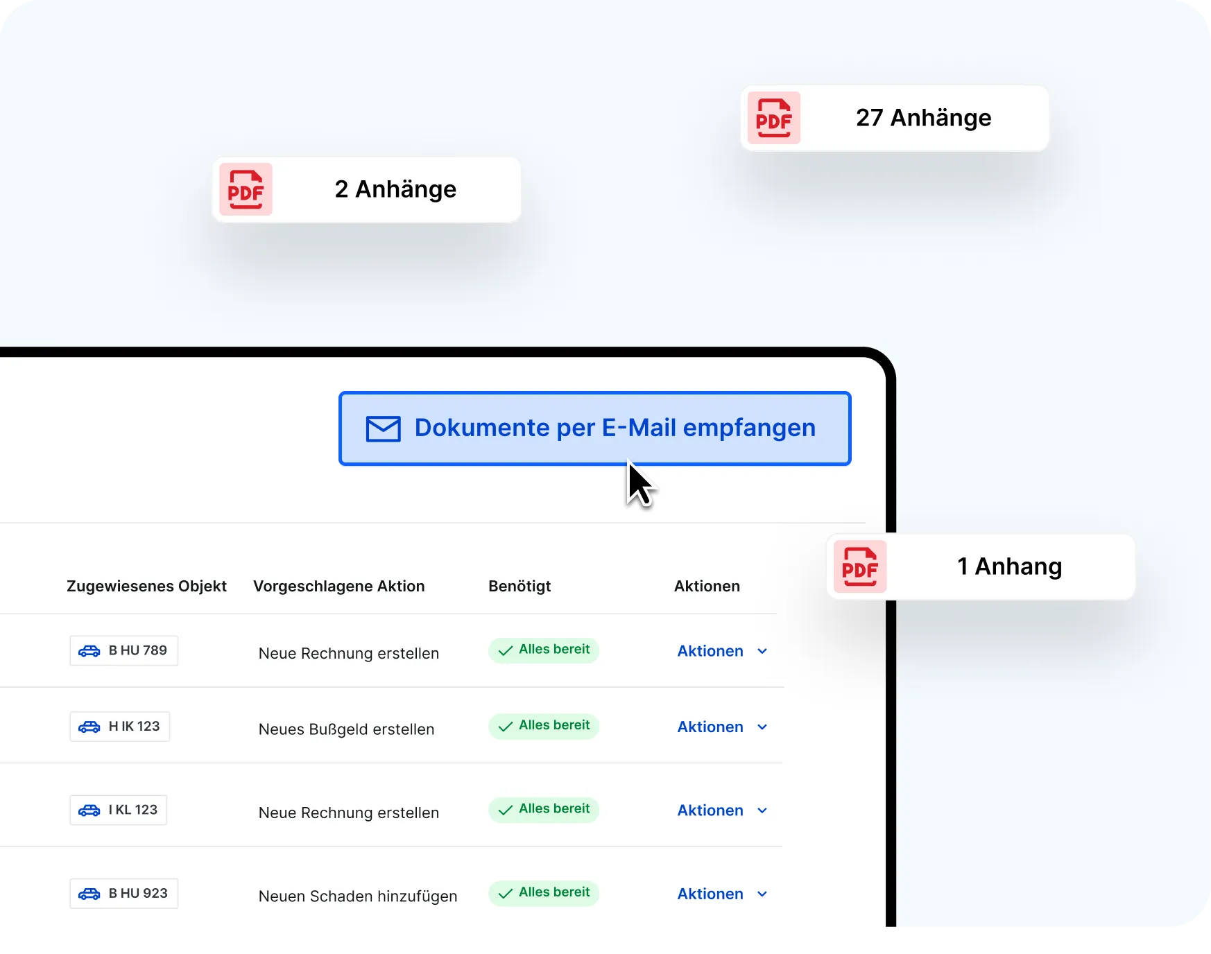This screenshot has width=1211, height=954.
Task: Click the Benötigt column header
Action: click(x=519, y=586)
